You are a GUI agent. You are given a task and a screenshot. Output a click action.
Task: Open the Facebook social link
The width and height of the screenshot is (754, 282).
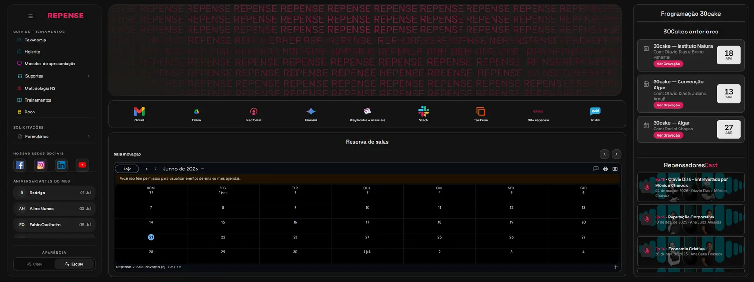point(20,165)
